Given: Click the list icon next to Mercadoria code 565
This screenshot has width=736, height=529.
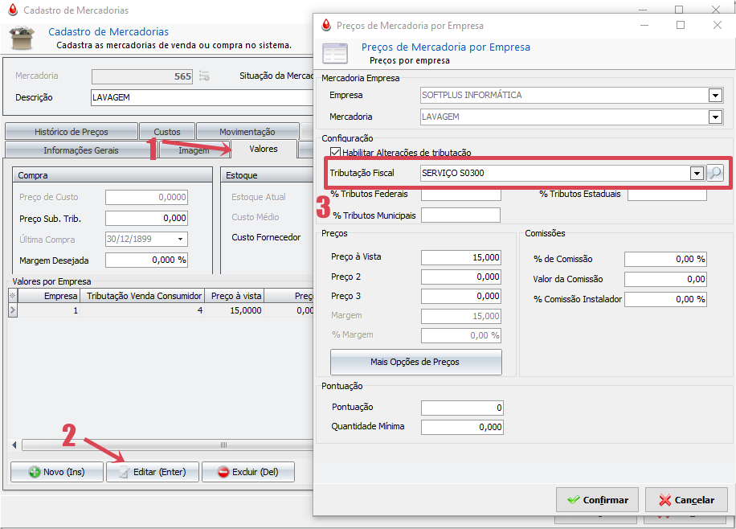Looking at the screenshot, I should coord(204,76).
